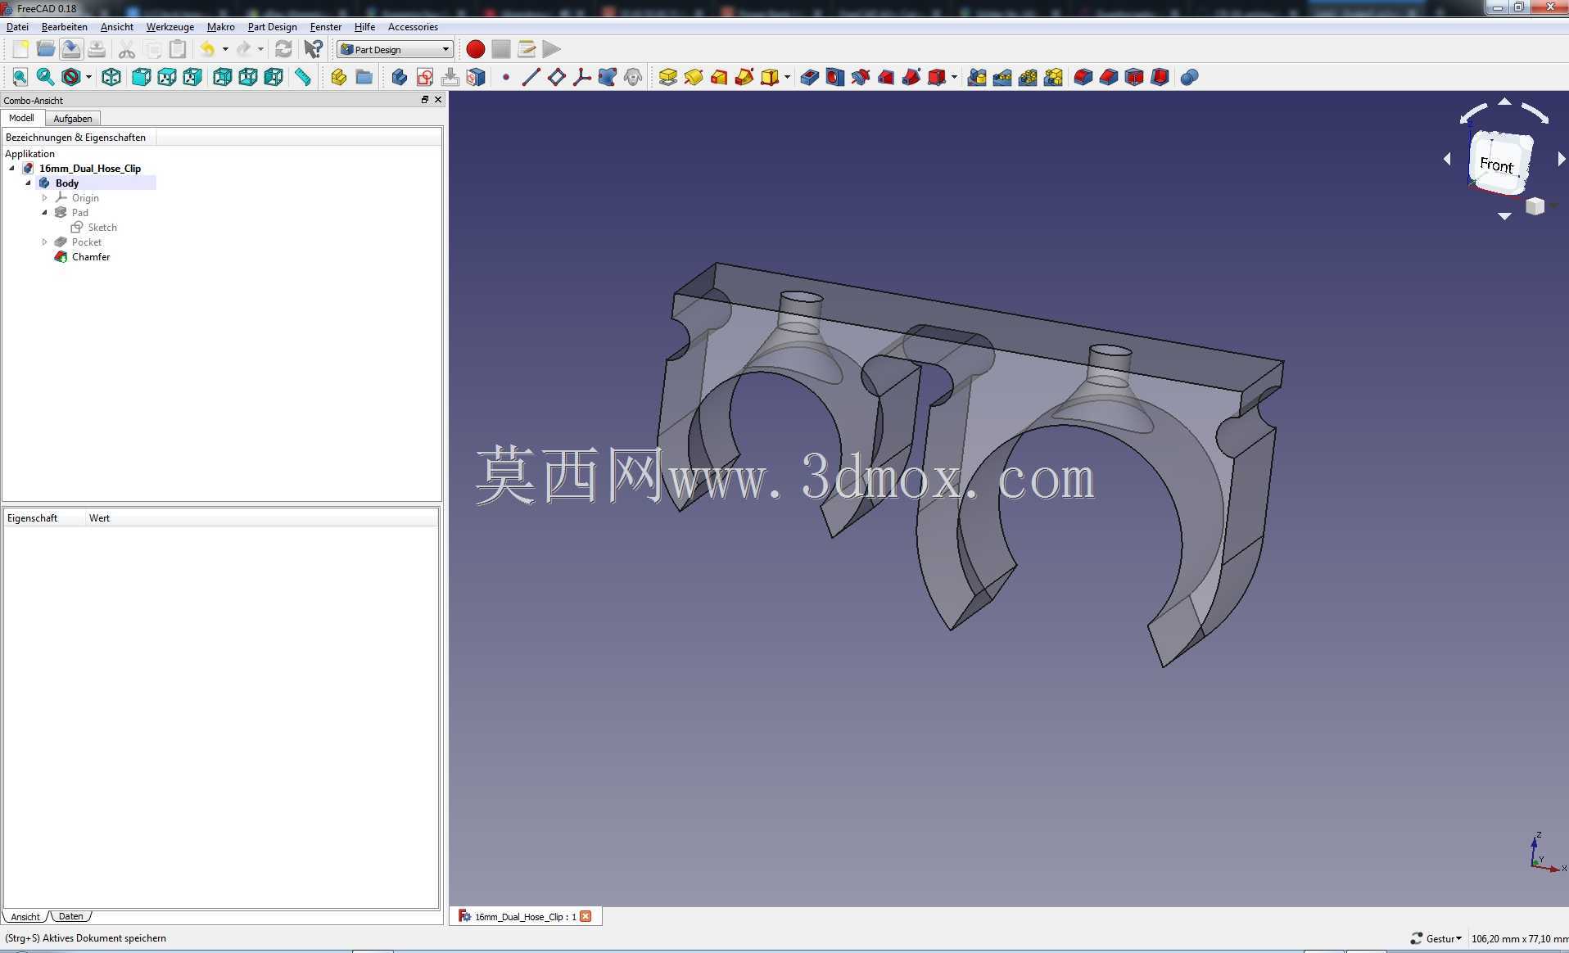Open the macro editor notepad icon
The width and height of the screenshot is (1569, 953).
coord(527,49)
